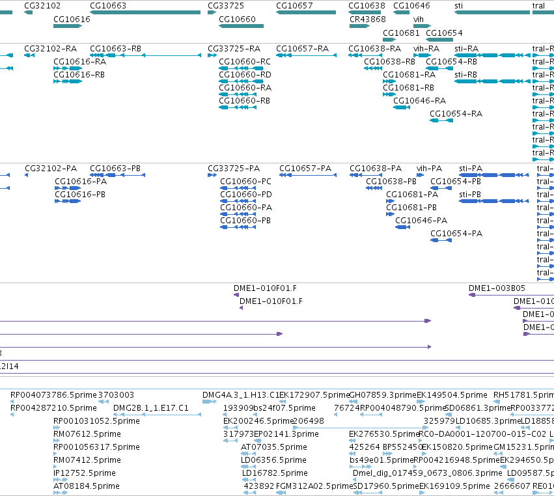Click the CG10654-PB protein label
This screenshot has height=496, width=554.
(x=456, y=181)
